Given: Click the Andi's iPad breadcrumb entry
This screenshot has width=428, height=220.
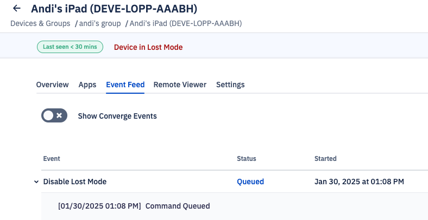Looking at the screenshot, I should coord(185,23).
